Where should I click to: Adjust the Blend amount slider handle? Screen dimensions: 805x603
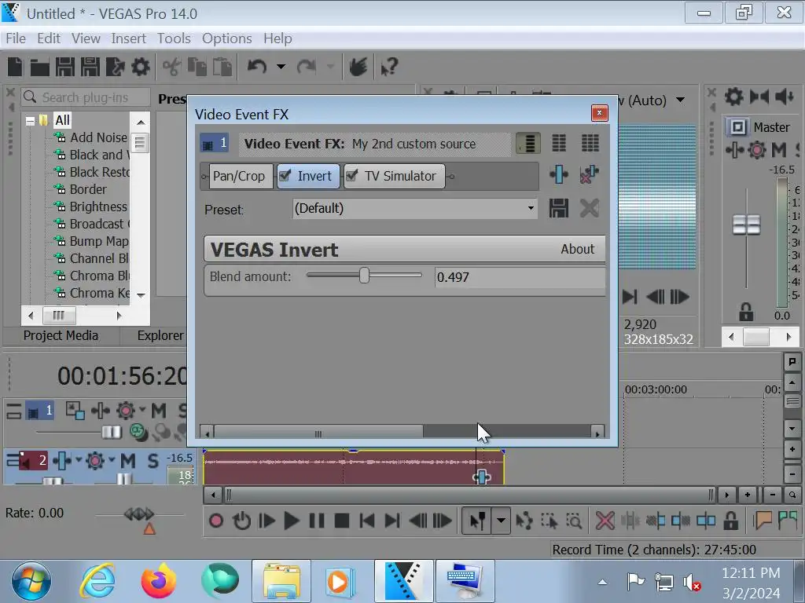pos(365,276)
